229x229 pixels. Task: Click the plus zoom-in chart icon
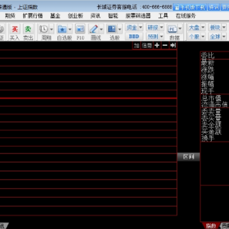(157, 45)
